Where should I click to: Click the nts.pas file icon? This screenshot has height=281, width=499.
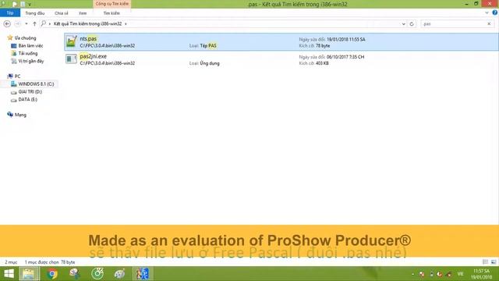point(71,41)
